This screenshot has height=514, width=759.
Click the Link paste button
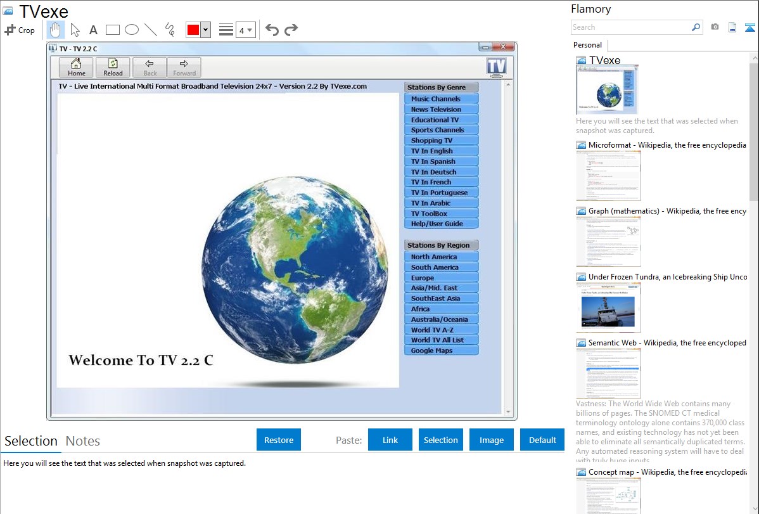click(390, 440)
